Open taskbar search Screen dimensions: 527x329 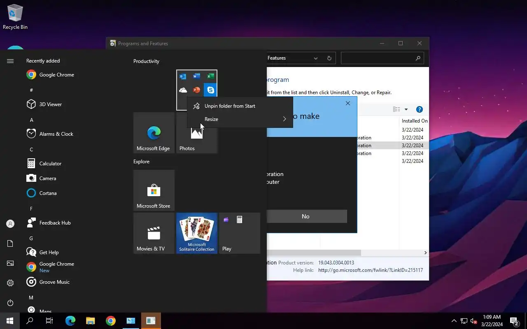coord(30,321)
